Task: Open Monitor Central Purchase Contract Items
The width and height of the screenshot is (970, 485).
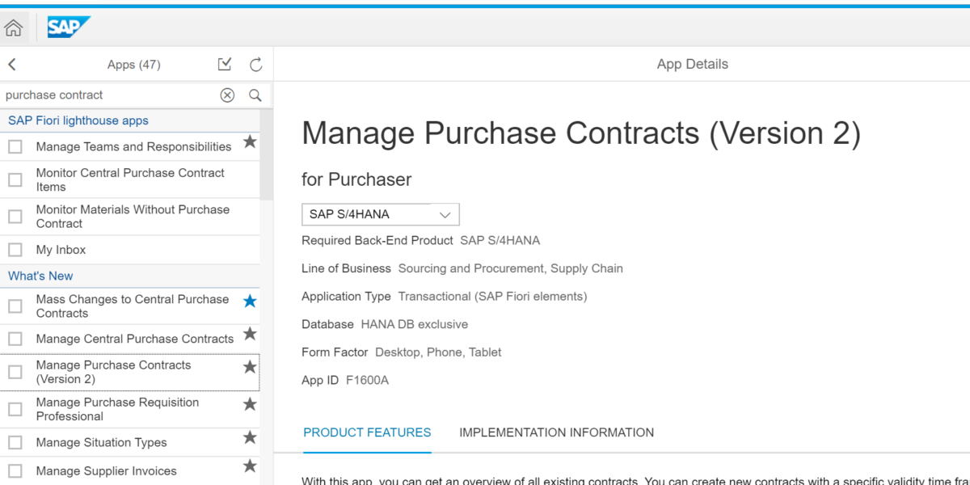Action: click(x=130, y=179)
